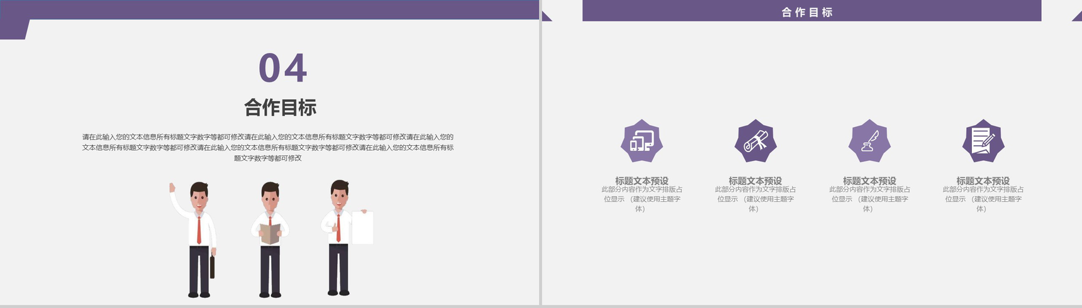Click the businessman waving with briefcase
The image size is (1082, 308).
[194, 239]
